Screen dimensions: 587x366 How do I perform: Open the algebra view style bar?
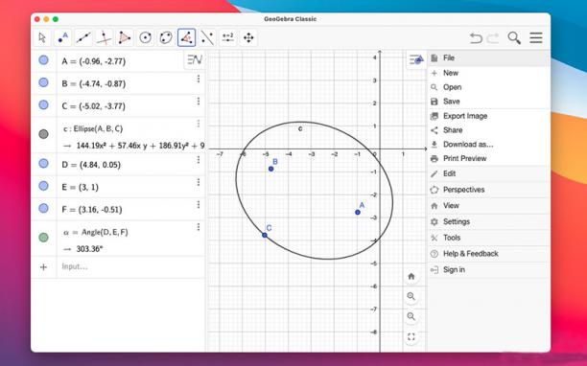pos(195,59)
